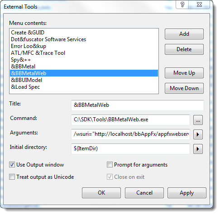The height and width of the screenshot is (215, 220).
Task: Check Prompt for arguments option
Action: point(110,165)
